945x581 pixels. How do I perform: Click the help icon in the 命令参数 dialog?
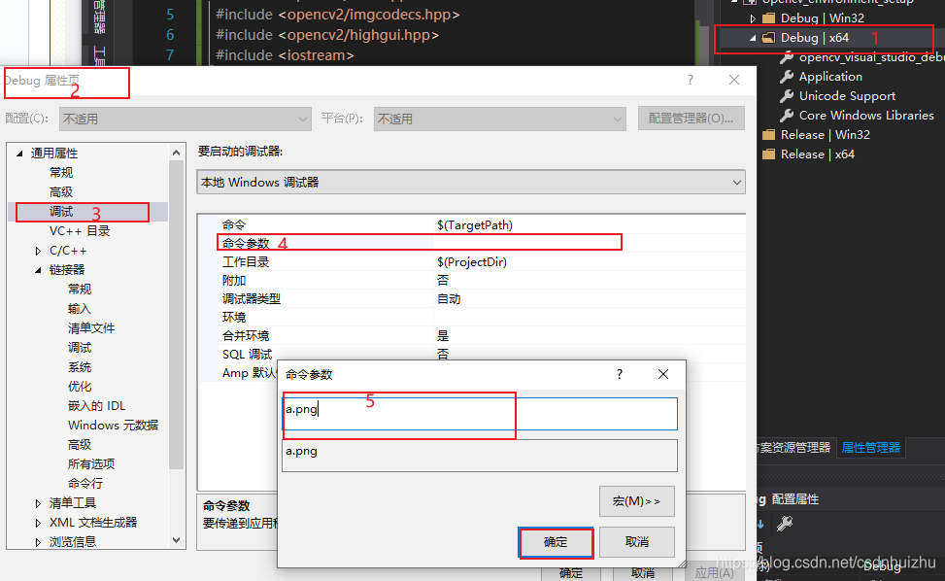(x=619, y=374)
